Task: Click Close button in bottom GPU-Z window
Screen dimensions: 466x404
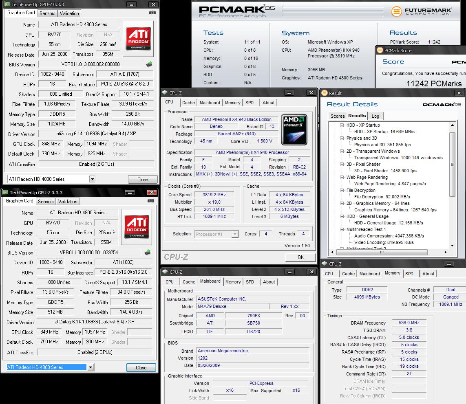Action: (141, 367)
